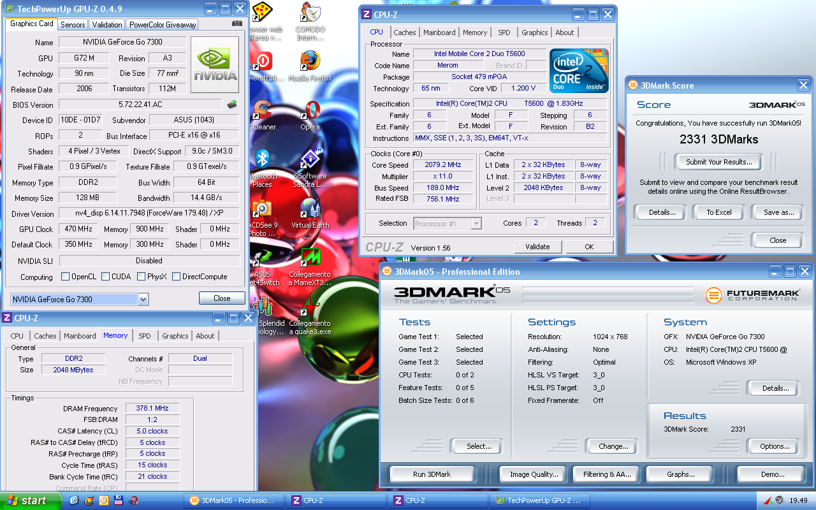Click the Image Quality button
Screen dimensions: 816x510
coord(534,474)
